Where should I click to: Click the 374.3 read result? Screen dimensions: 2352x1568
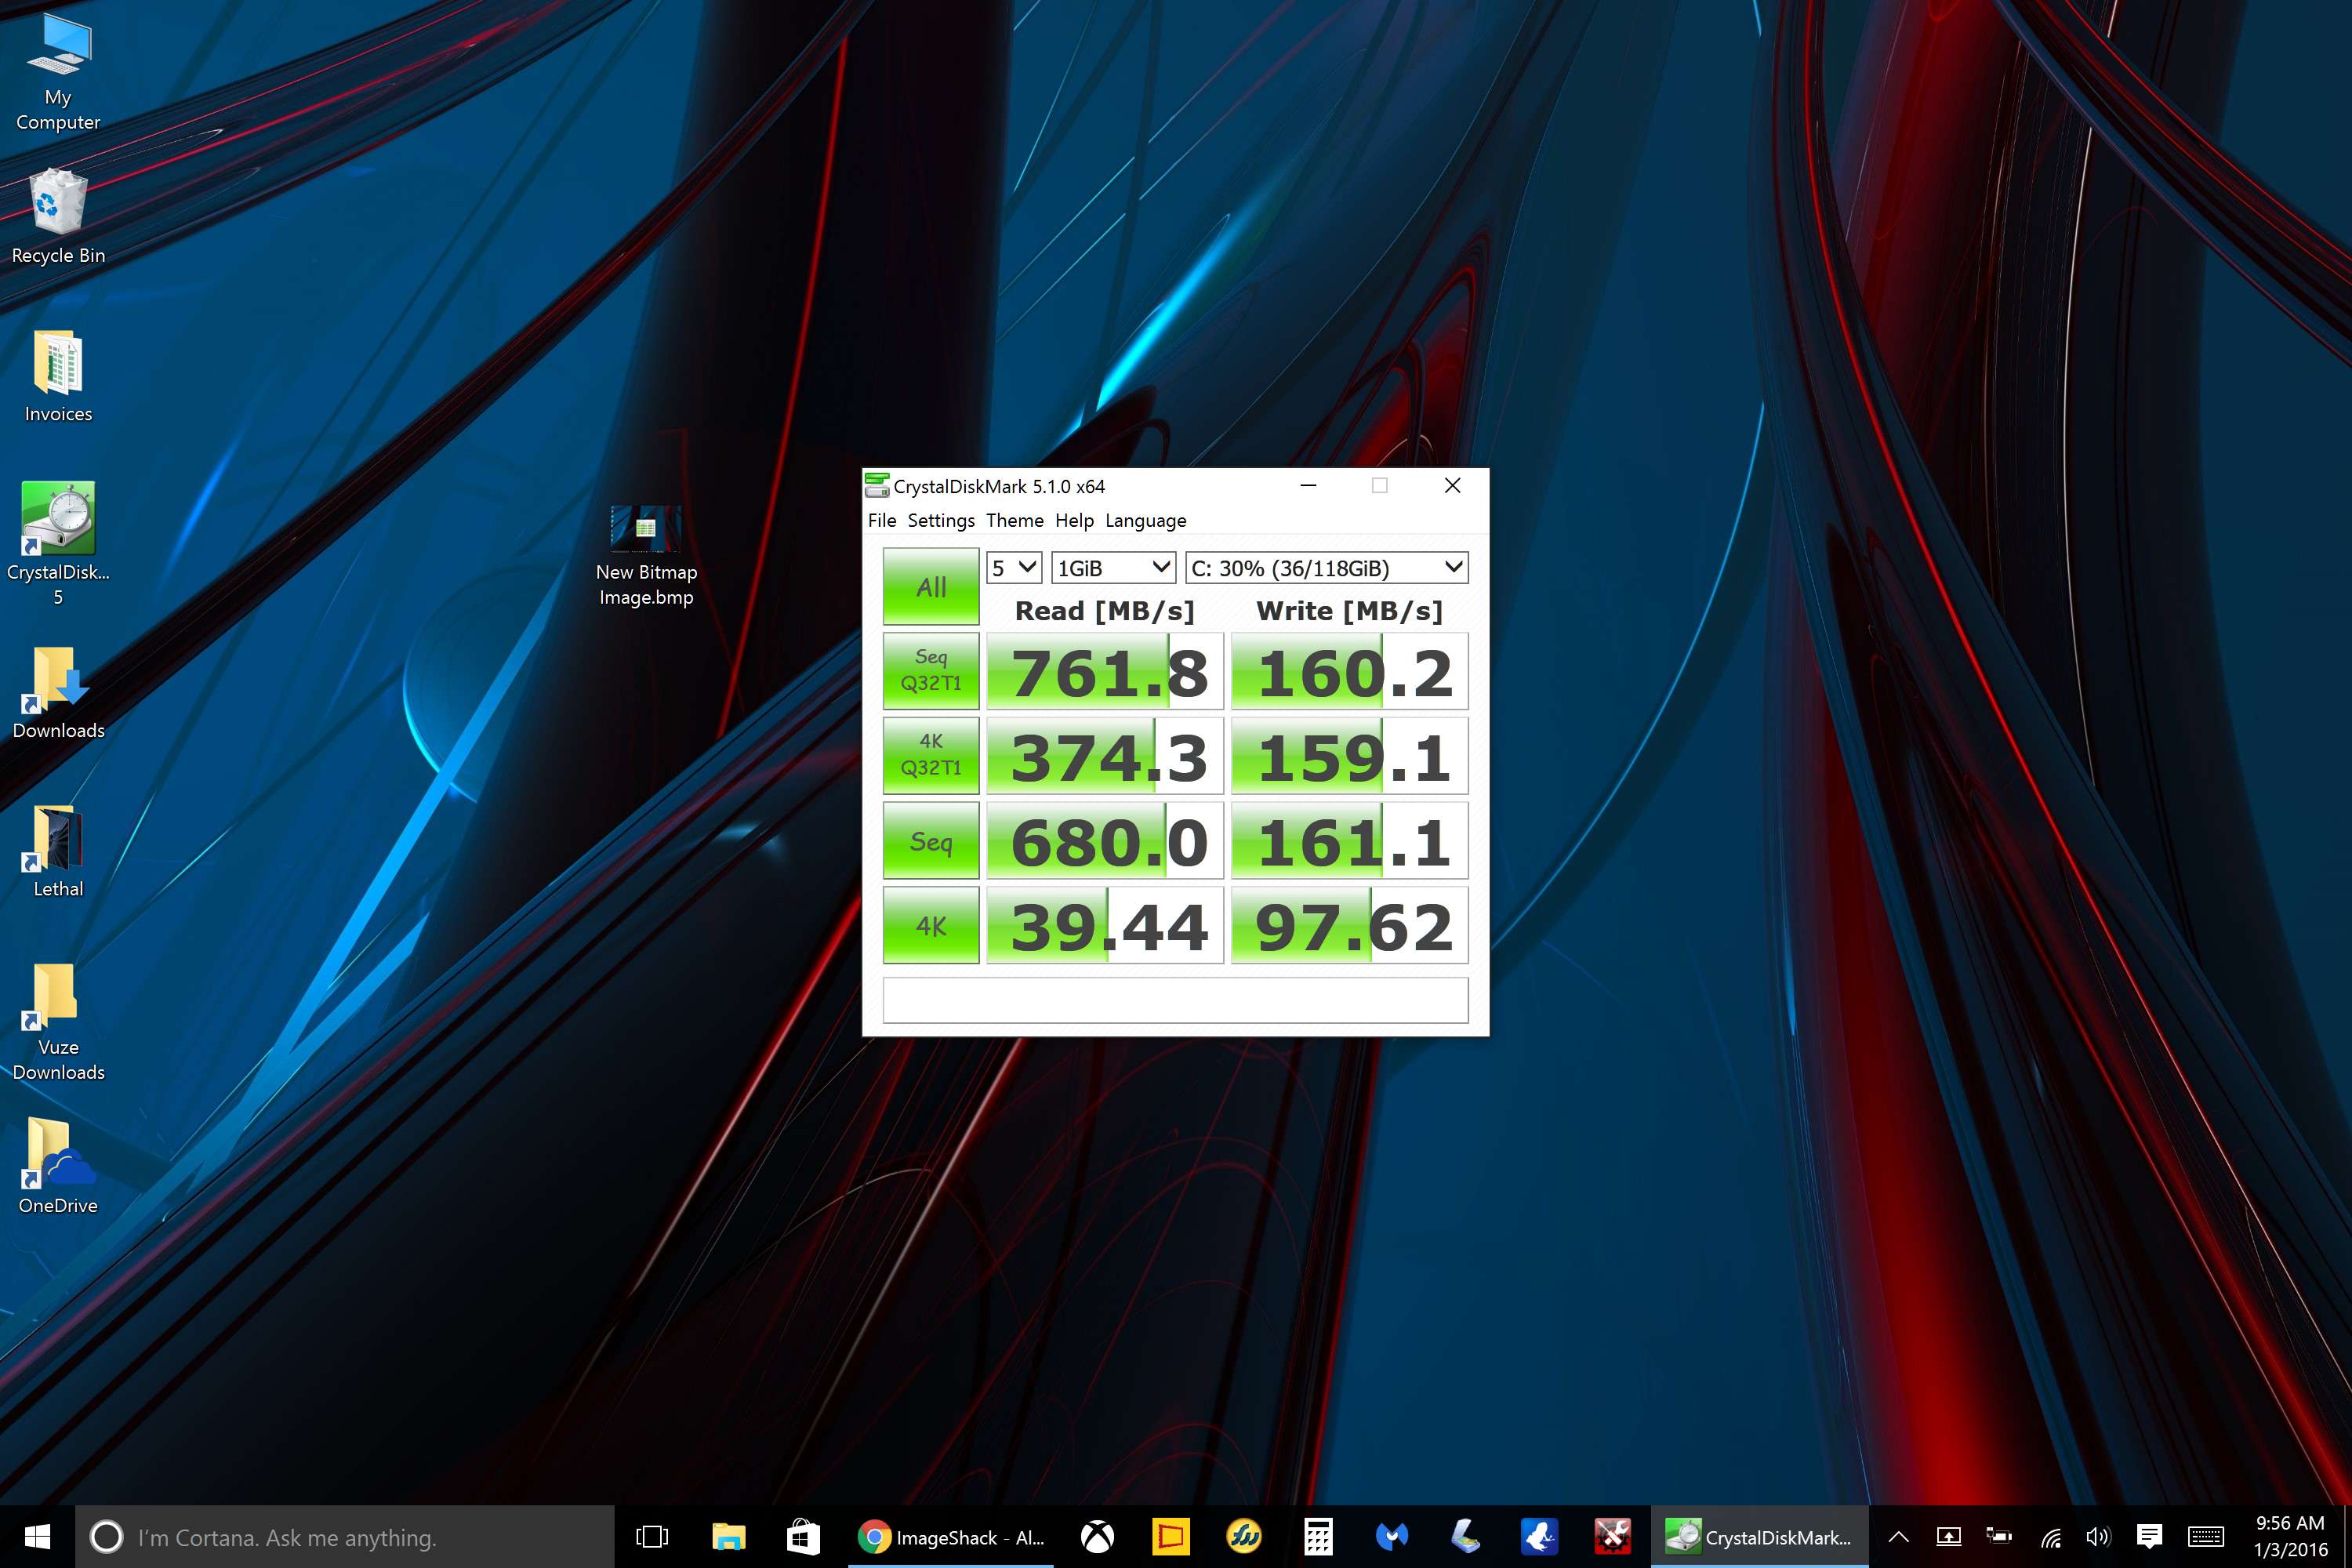(1105, 756)
